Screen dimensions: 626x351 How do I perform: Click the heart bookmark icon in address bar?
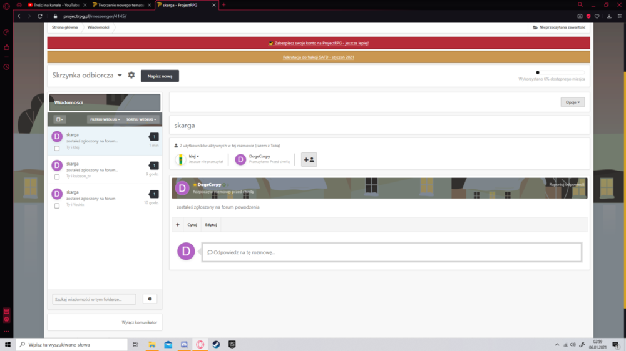597,16
